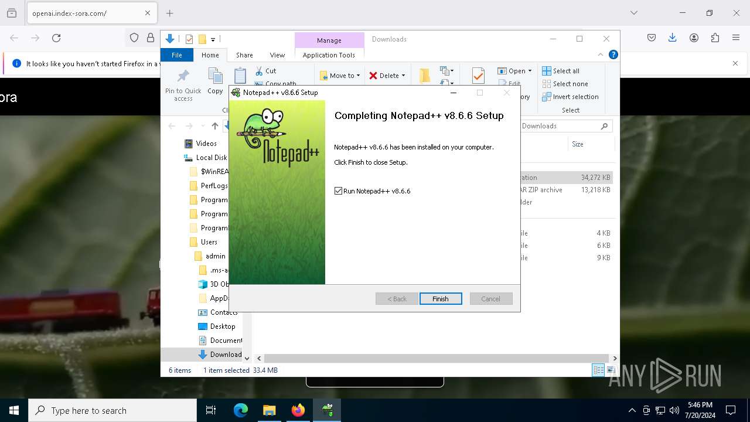Viewport: 750px width, 422px height.
Task: Click Invert selection in ribbon
Action: tap(570, 97)
